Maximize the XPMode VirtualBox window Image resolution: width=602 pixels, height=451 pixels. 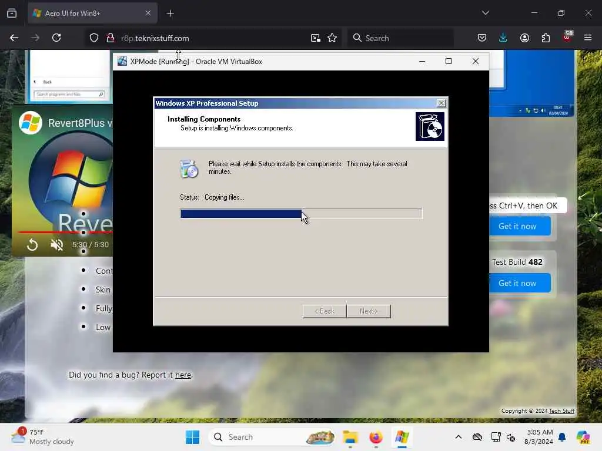(x=449, y=61)
